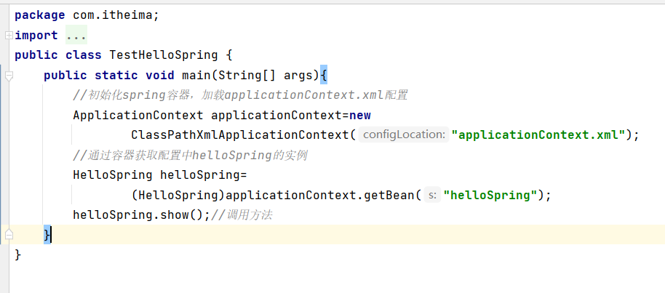Click the comment about getting helloSpring instance
665x293 pixels.
coord(190,156)
